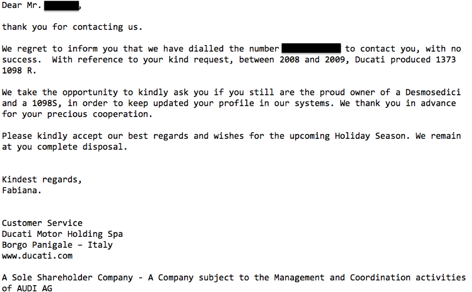
Task: Click the Kindest regards closing line
Action: 42,179
